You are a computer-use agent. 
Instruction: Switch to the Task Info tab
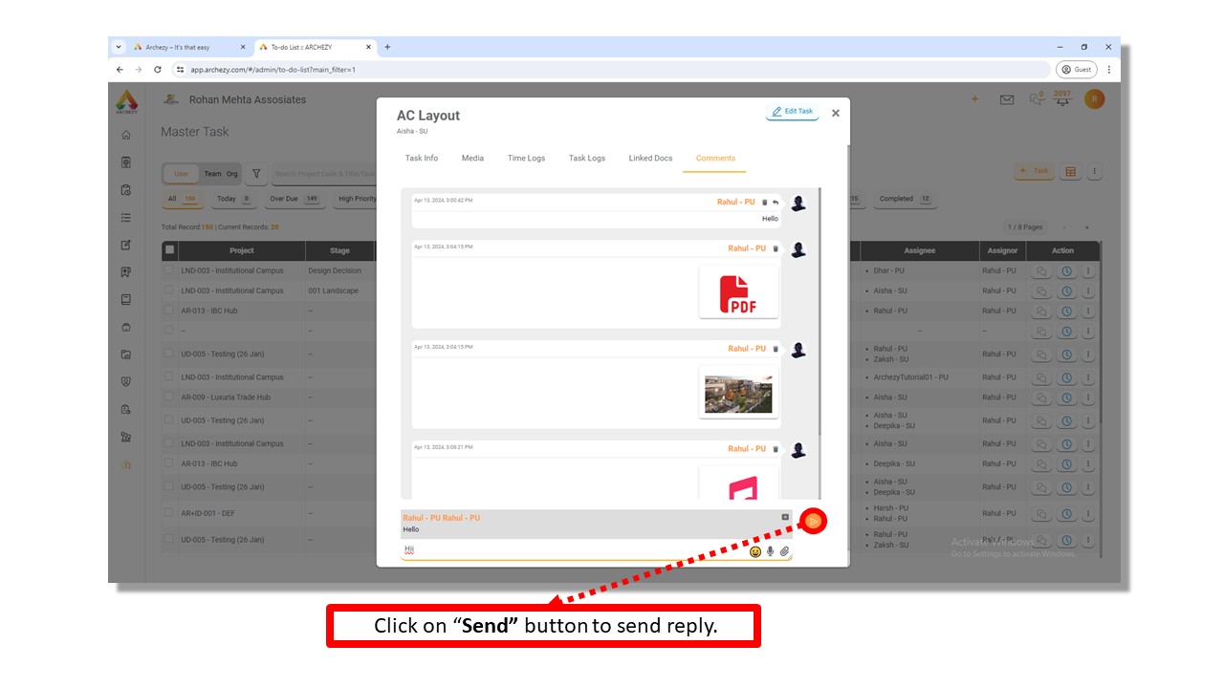[422, 159]
